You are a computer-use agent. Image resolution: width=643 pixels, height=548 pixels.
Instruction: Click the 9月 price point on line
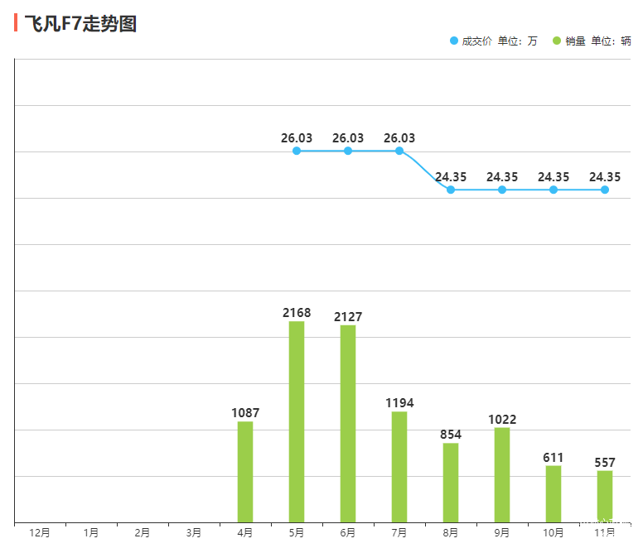pyautogui.click(x=502, y=190)
